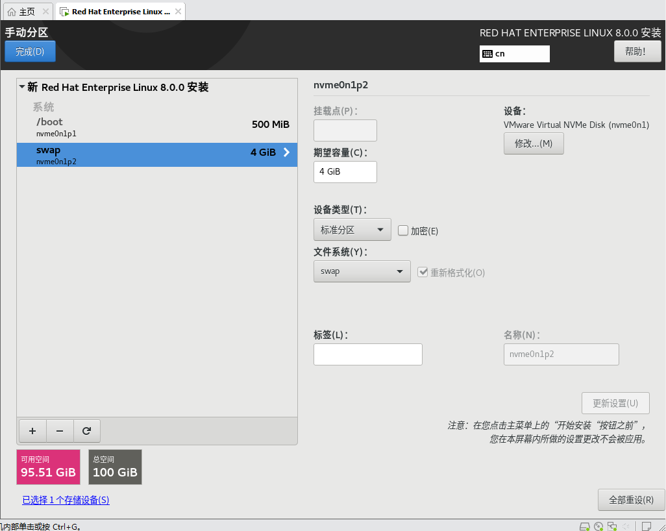Click the CD/DVD drive status icon
The image size is (666, 531).
[598, 526]
